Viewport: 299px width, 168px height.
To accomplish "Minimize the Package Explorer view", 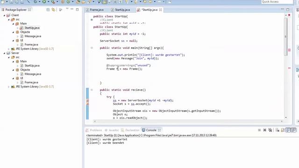I will (x=72, y=9).
